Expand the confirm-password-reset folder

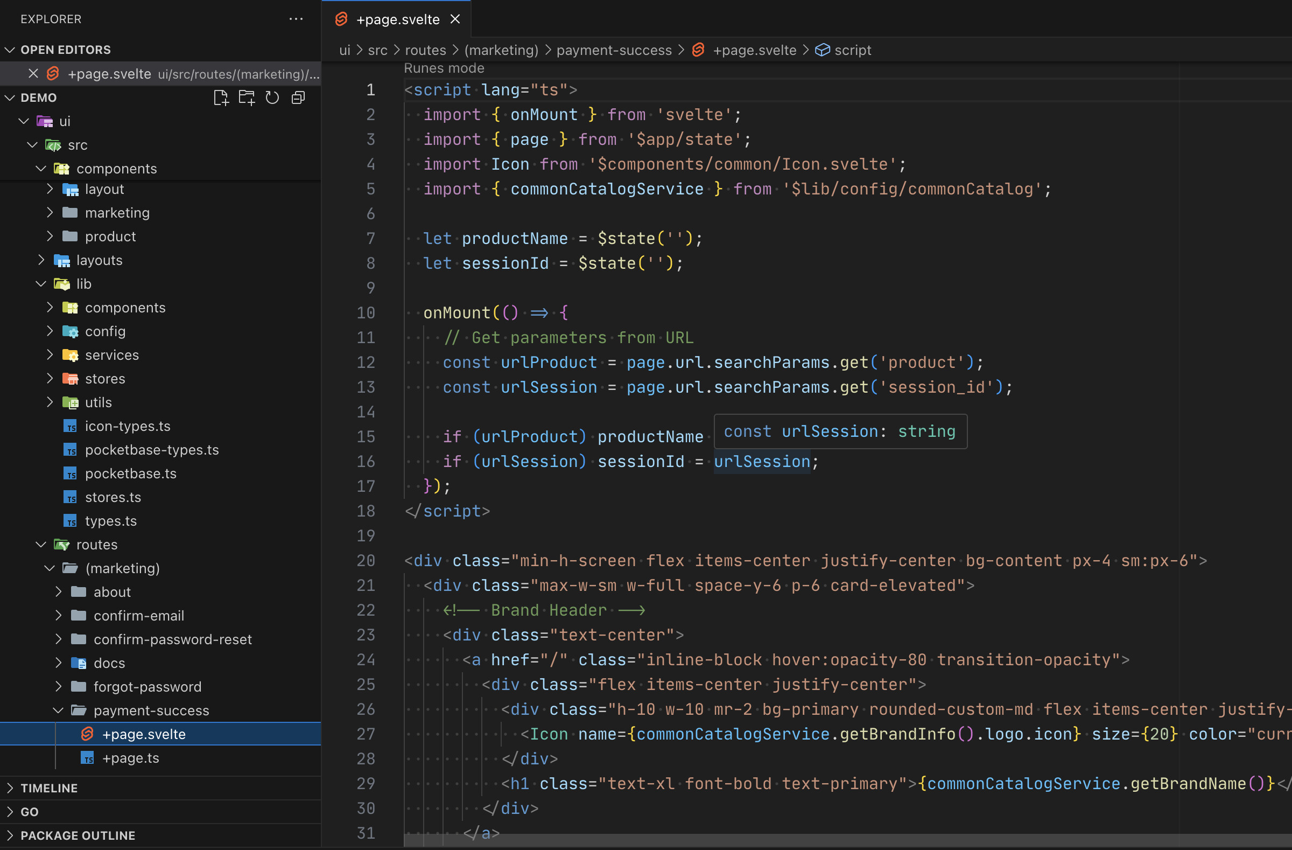click(59, 639)
